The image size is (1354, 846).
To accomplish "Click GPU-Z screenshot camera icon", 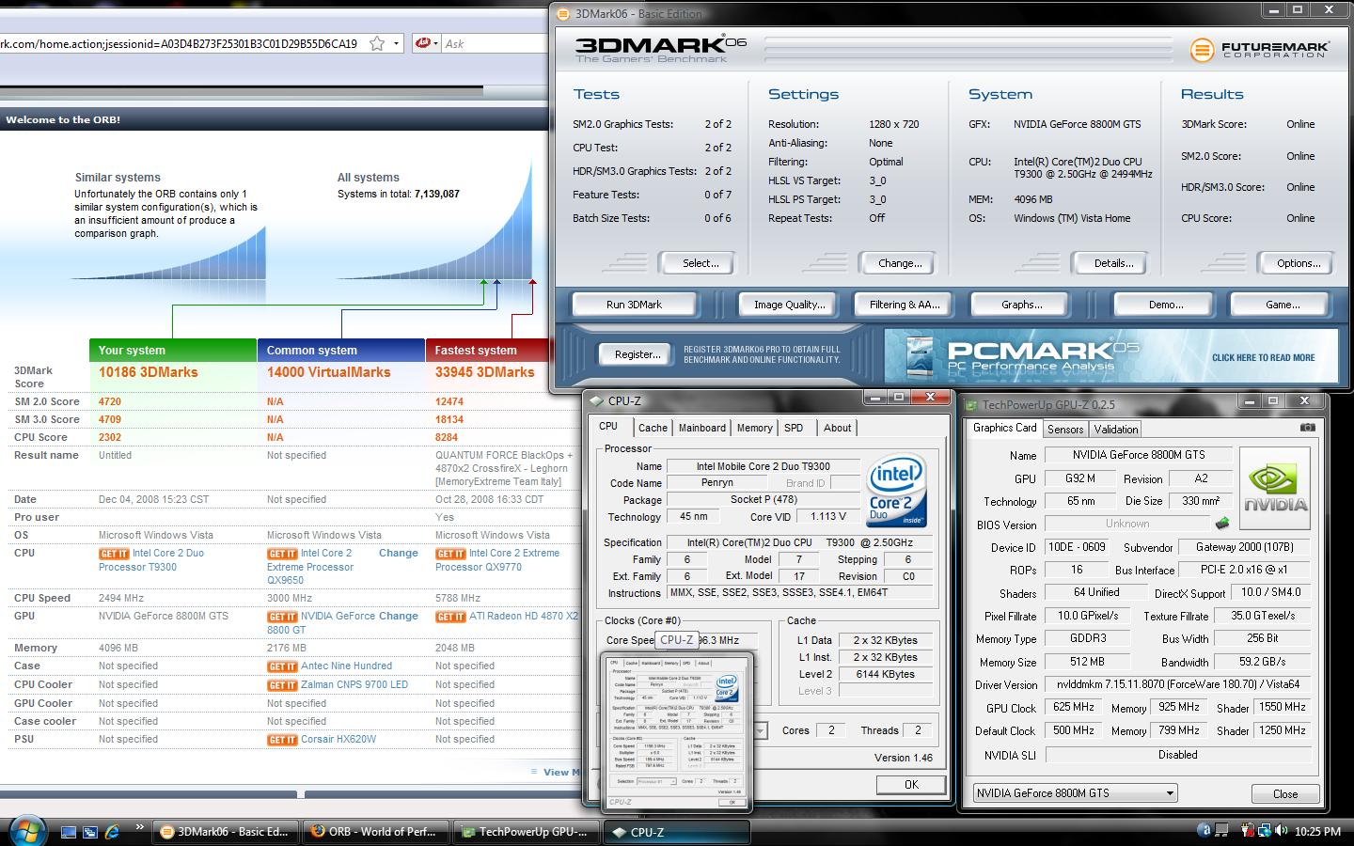I will [x=1307, y=428].
